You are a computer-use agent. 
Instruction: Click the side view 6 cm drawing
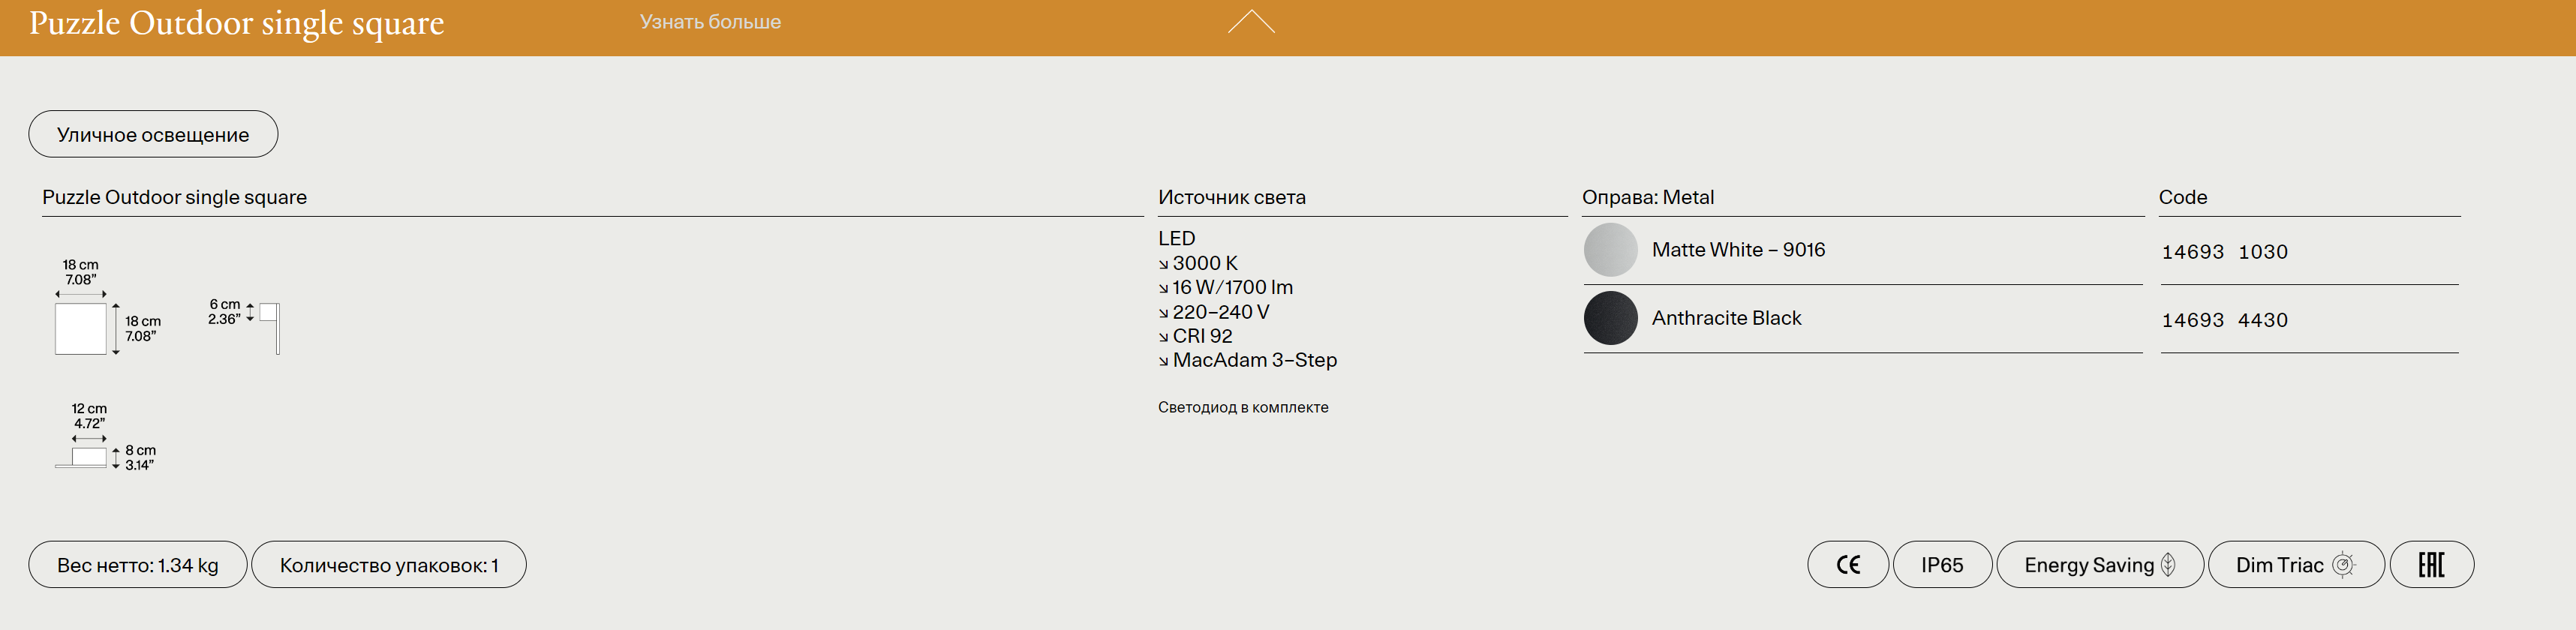point(269,327)
